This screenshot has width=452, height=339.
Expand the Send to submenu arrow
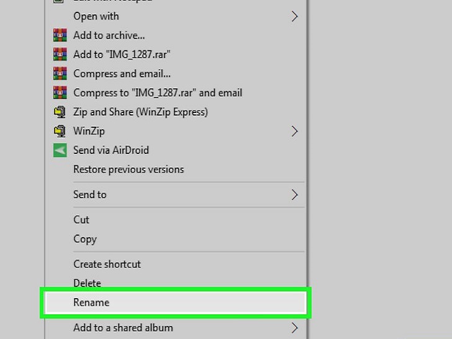coord(294,195)
